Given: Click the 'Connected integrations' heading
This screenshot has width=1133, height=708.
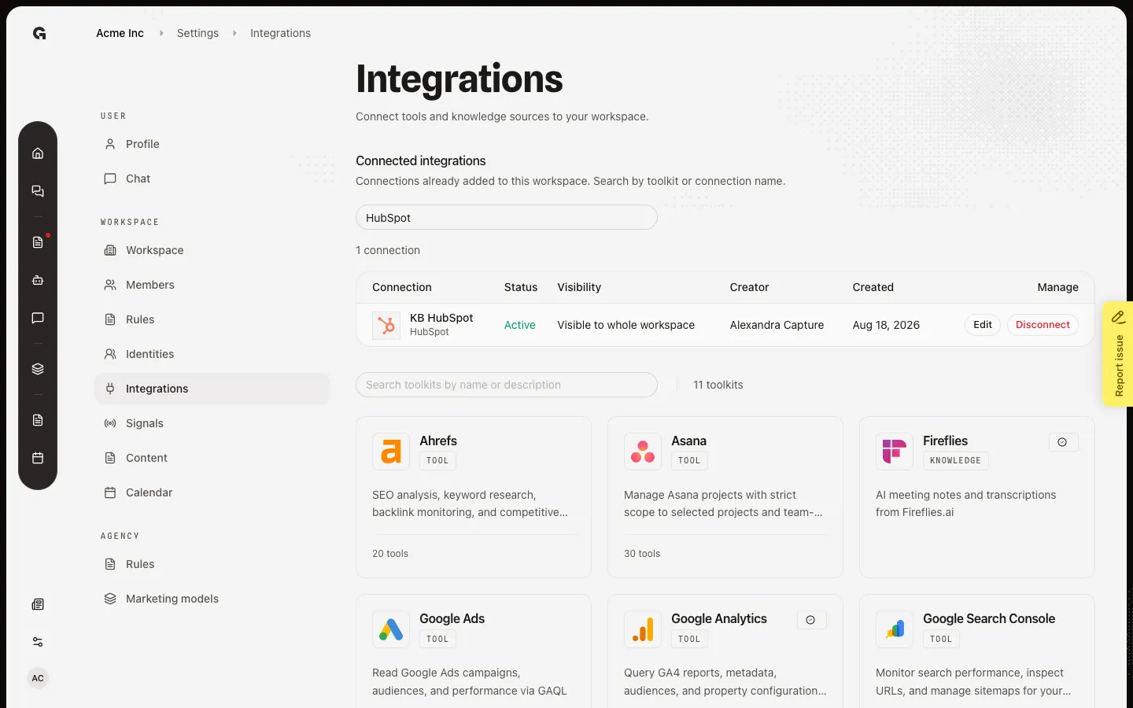Looking at the screenshot, I should (x=421, y=160).
